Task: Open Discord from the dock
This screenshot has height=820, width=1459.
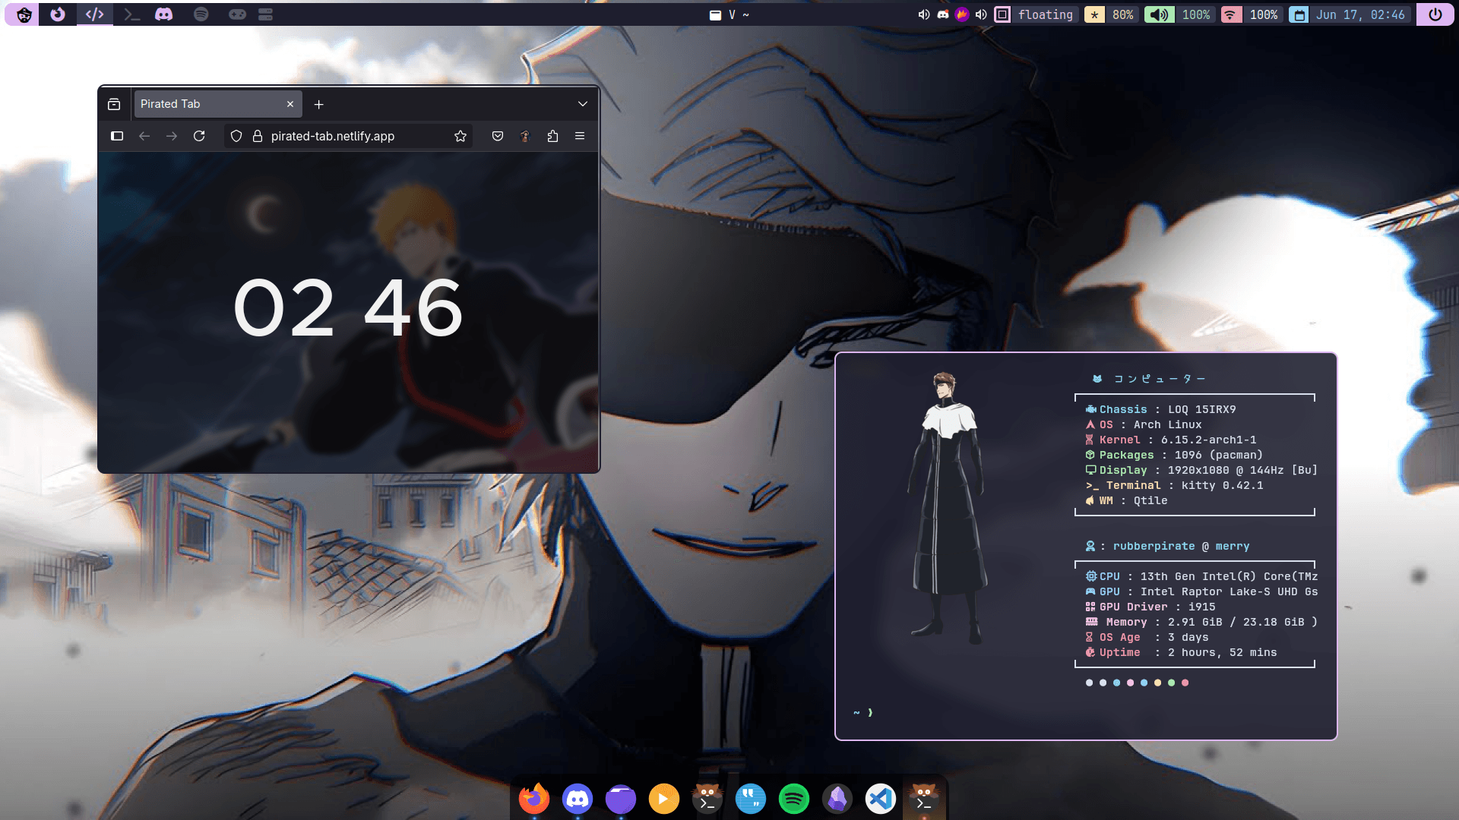Action: (578, 799)
